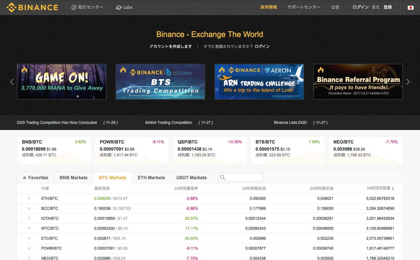Favorite IOTA/BTC with its star
Image resolution: width=420 pixels, height=260 pixels.
coord(29,218)
